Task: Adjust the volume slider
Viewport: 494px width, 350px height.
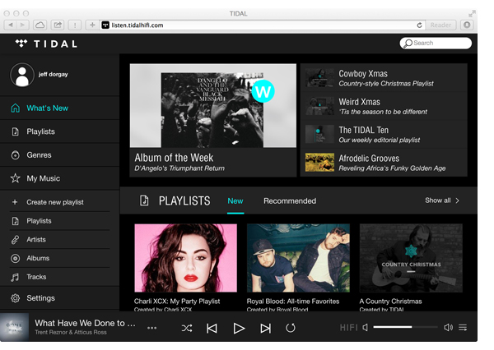Action: tap(405, 327)
